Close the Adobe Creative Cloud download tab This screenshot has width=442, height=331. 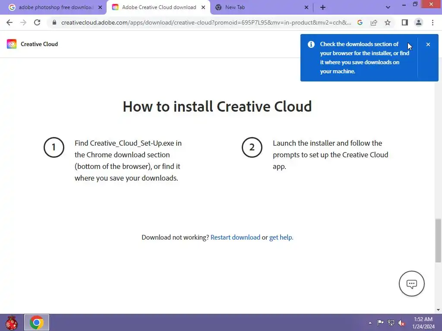pos(203,7)
